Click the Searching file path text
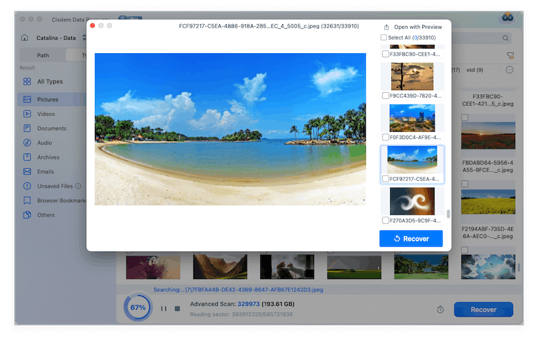This screenshot has height=343, width=538. pos(238,290)
